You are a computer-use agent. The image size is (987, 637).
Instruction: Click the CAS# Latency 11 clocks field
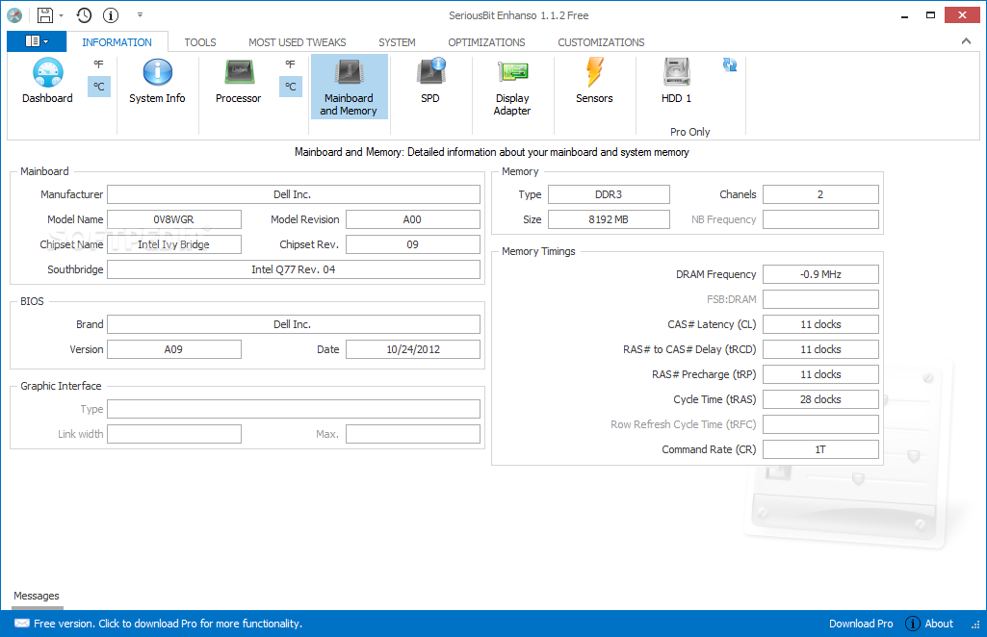[820, 324]
